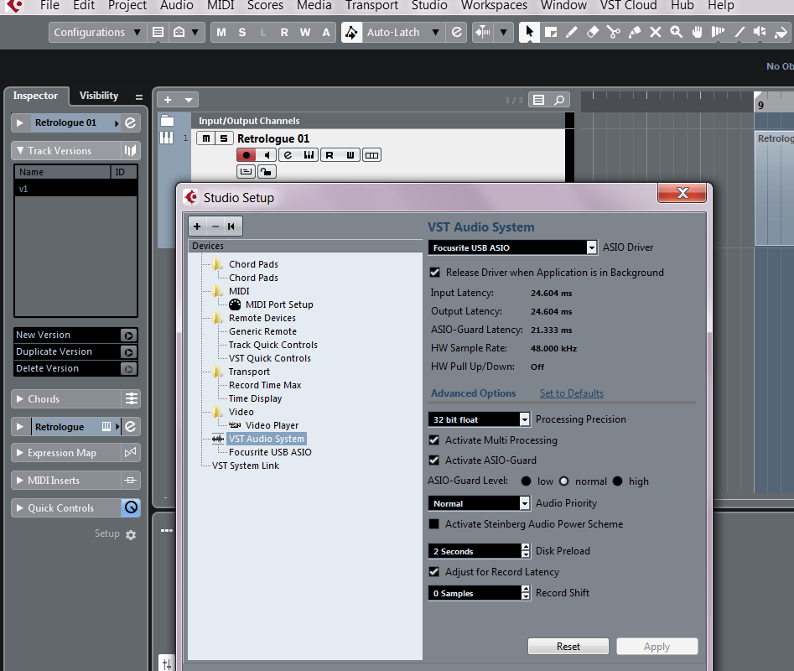Expand the Expression Map section
794x671 pixels.
[20, 453]
